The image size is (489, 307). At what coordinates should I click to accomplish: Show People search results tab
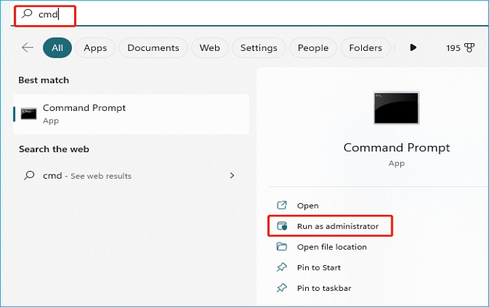(313, 47)
